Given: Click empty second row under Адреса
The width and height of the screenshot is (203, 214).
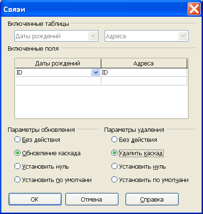Looking at the screenshot, I should tap(144, 81).
